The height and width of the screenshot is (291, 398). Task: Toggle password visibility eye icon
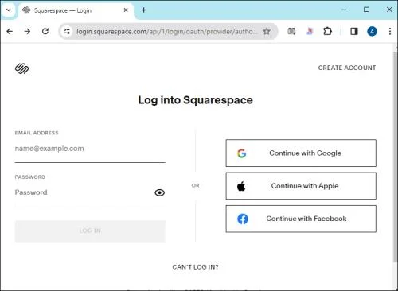pos(159,192)
